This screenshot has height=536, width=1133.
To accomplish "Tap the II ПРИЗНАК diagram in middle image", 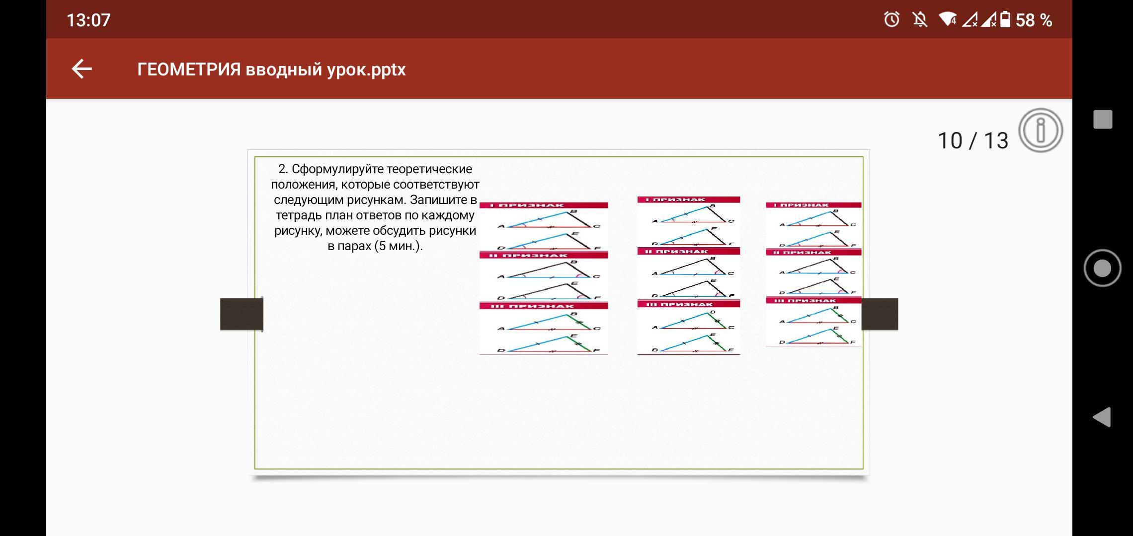I will tap(688, 273).
